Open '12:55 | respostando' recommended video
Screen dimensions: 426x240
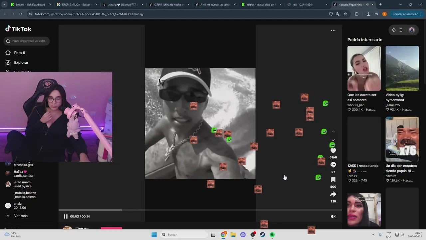tap(364, 139)
